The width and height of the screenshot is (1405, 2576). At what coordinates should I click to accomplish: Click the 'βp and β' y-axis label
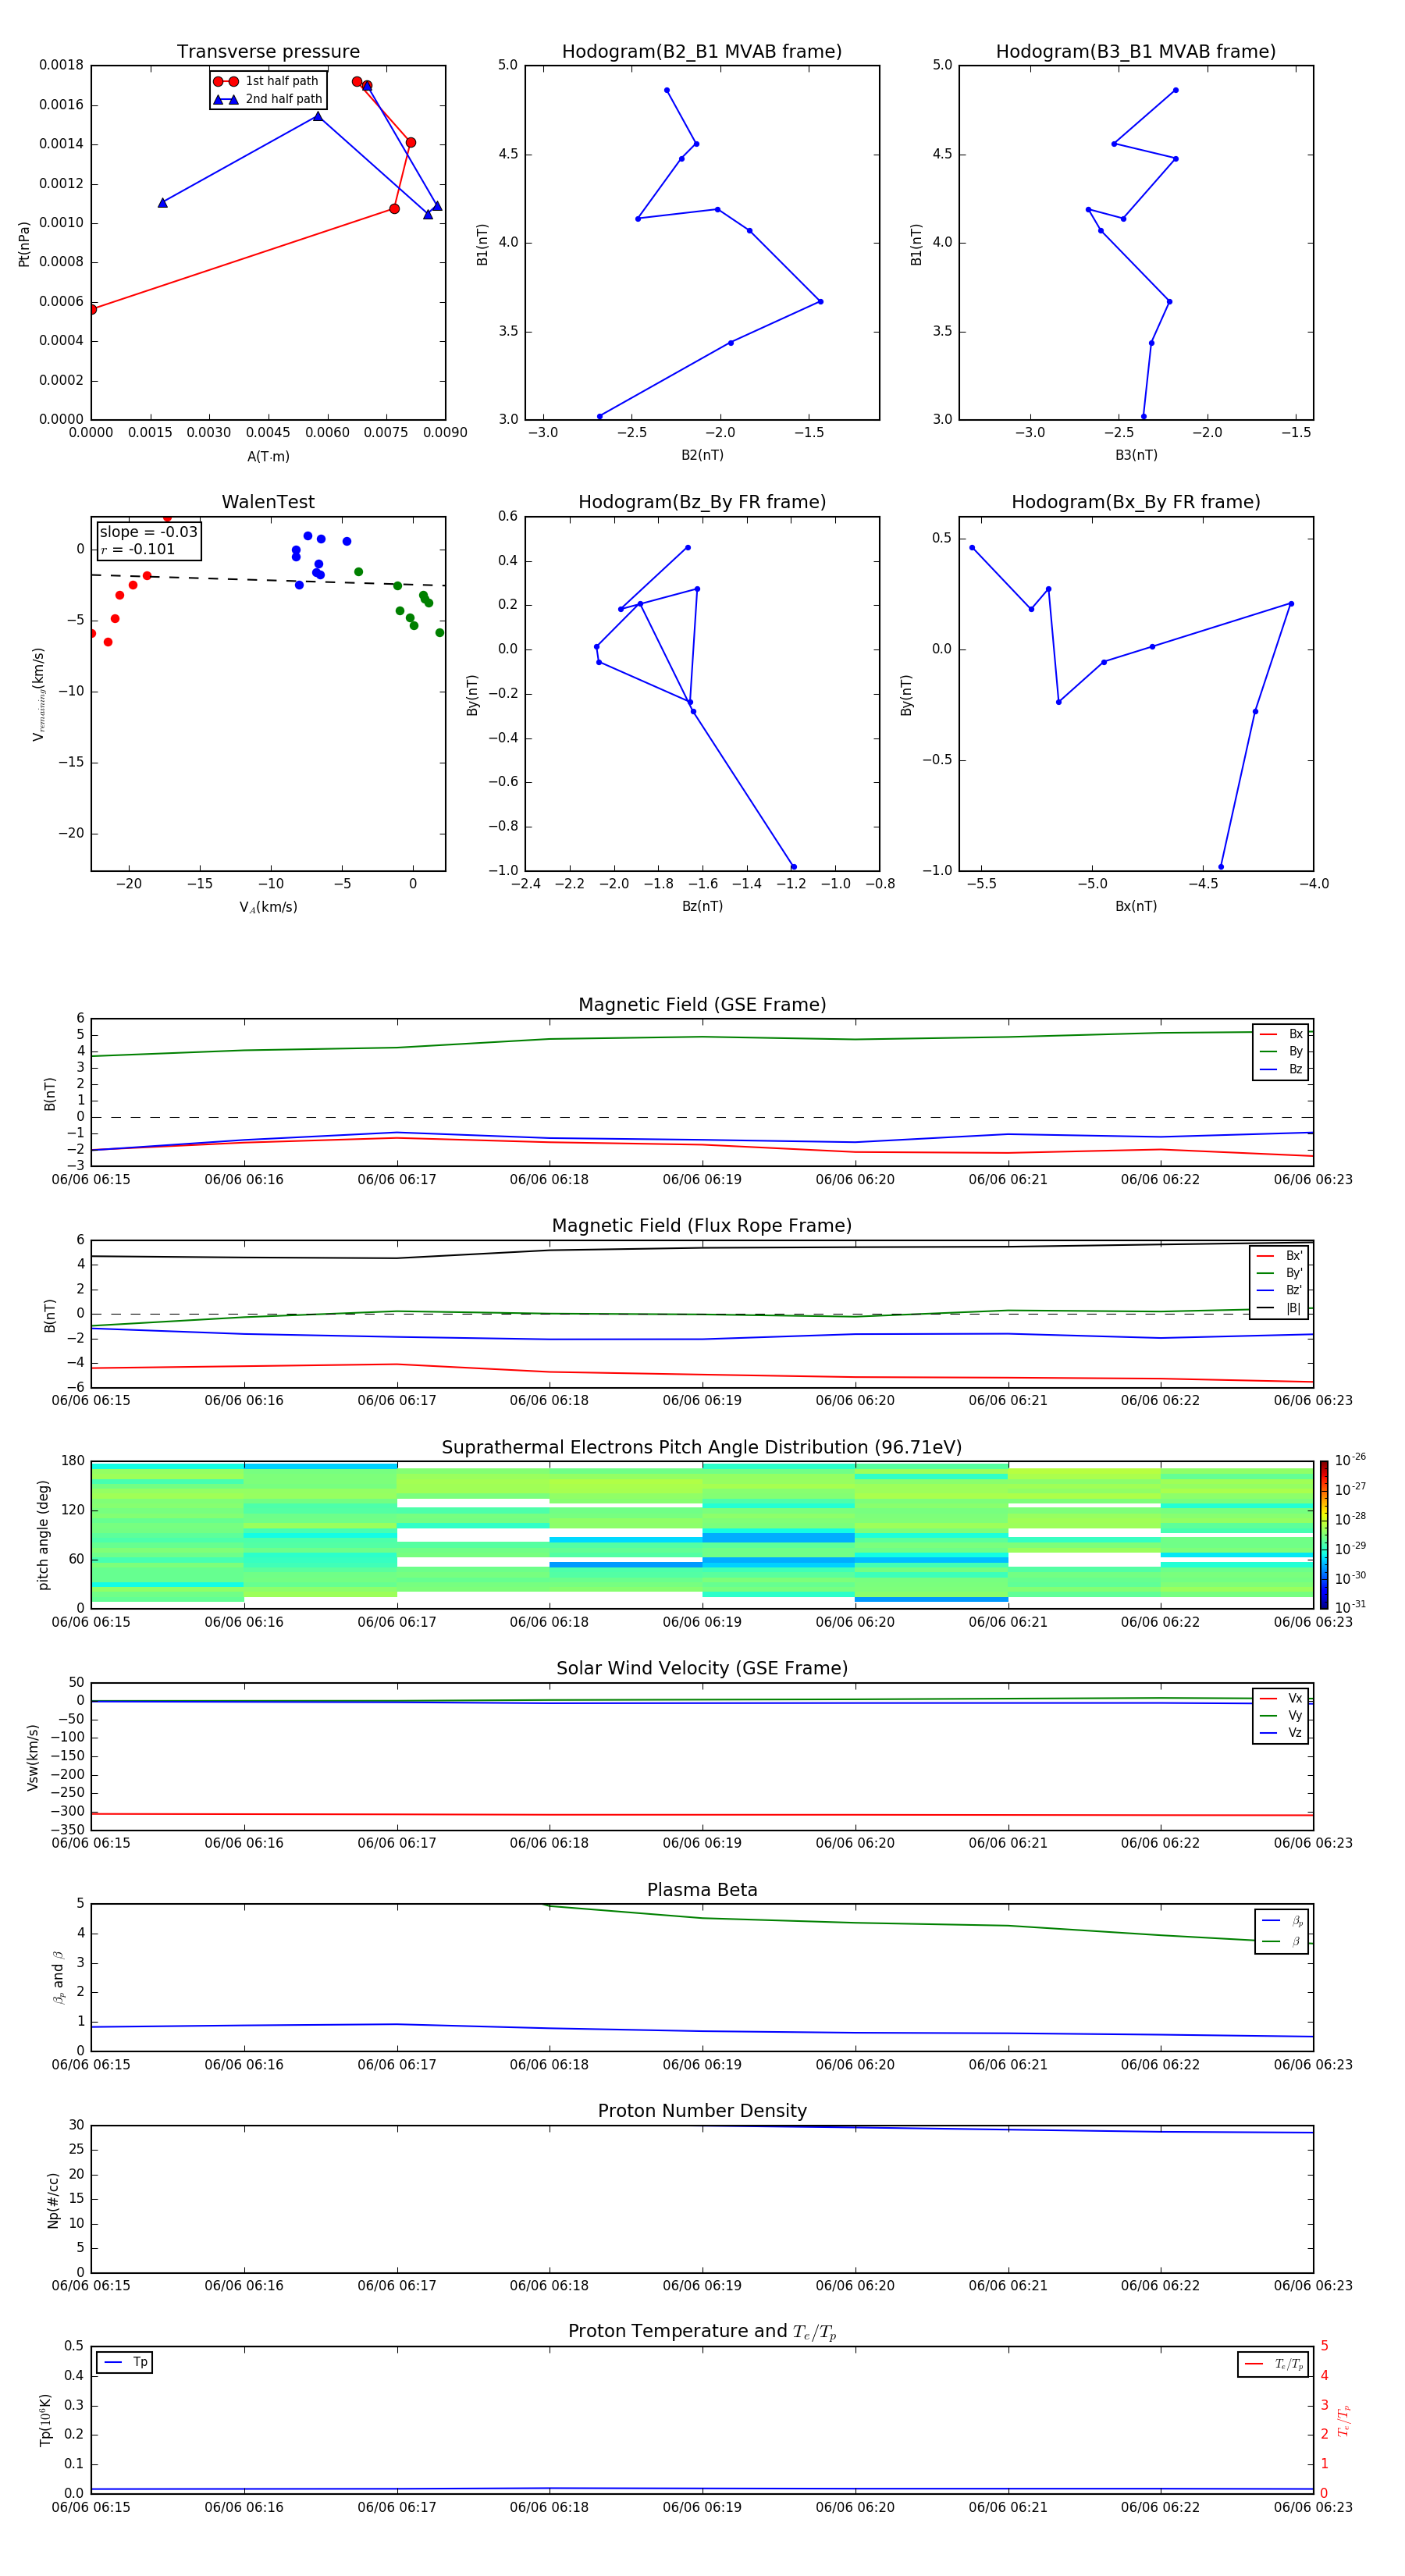click(x=58, y=1978)
